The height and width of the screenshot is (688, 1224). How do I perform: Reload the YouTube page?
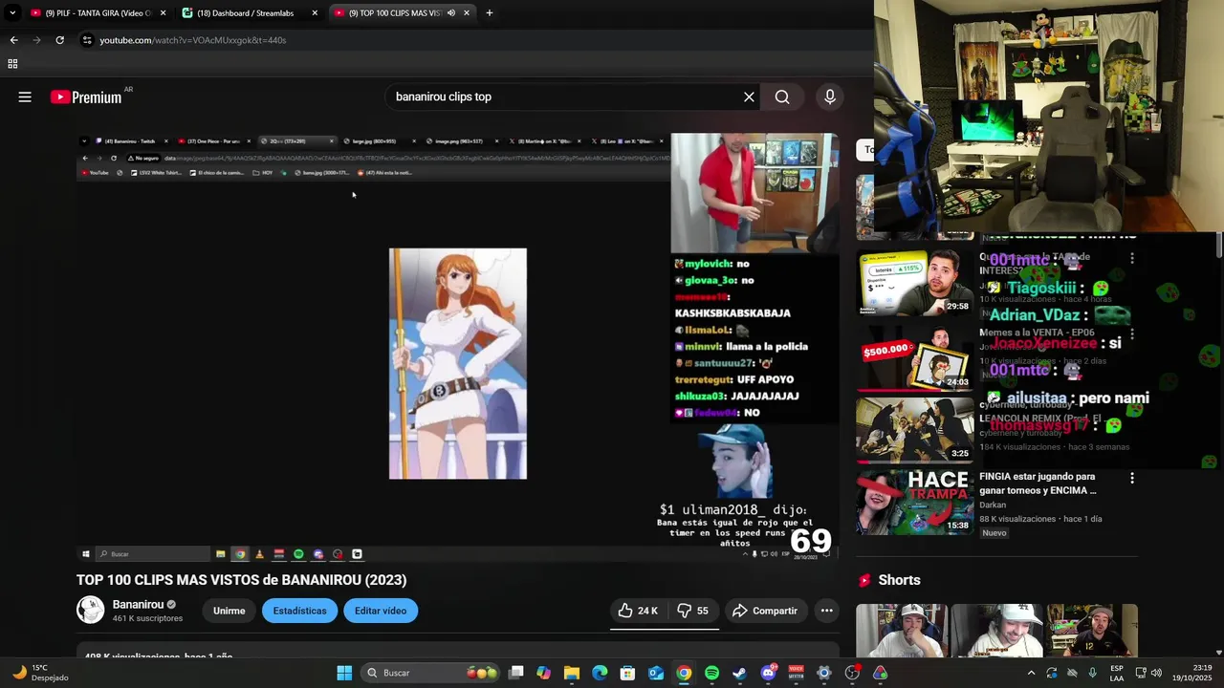pyautogui.click(x=59, y=40)
